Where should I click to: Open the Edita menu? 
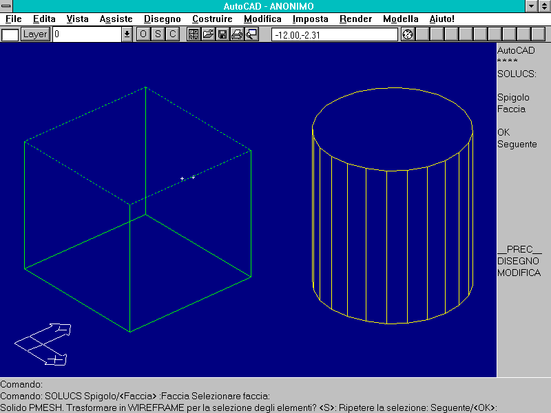point(44,19)
